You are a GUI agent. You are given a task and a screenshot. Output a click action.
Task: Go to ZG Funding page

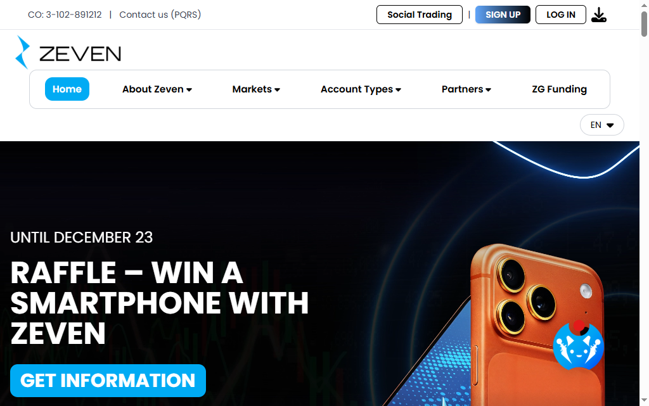click(559, 89)
